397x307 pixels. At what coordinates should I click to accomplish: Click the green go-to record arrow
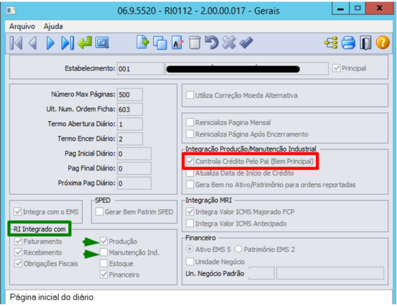(85, 43)
